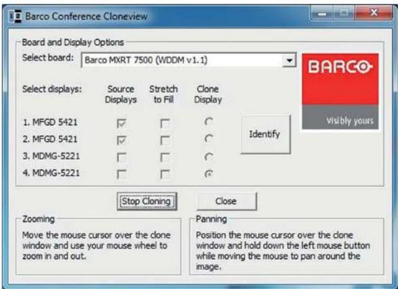Uncheck Source Displays for 2. MFGD 5421
This screenshot has height=289, width=398.
(122, 140)
